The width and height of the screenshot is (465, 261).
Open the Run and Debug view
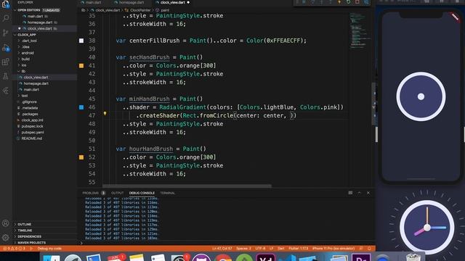pos(6,47)
